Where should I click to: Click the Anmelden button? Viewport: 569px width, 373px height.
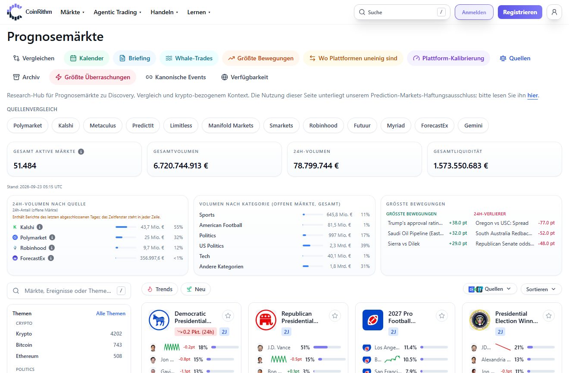pyautogui.click(x=474, y=12)
